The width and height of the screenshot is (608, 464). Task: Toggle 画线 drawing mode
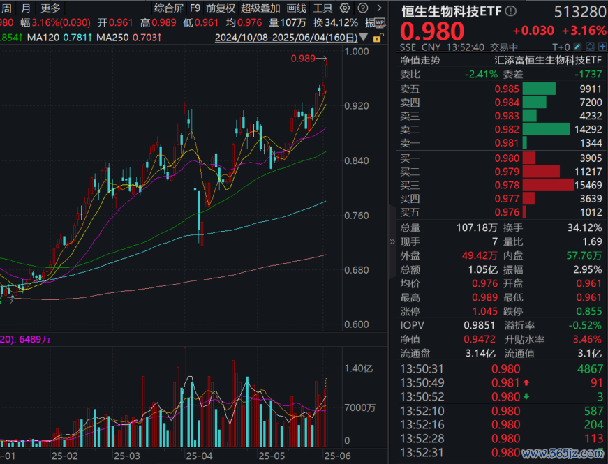pyautogui.click(x=296, y=8)
